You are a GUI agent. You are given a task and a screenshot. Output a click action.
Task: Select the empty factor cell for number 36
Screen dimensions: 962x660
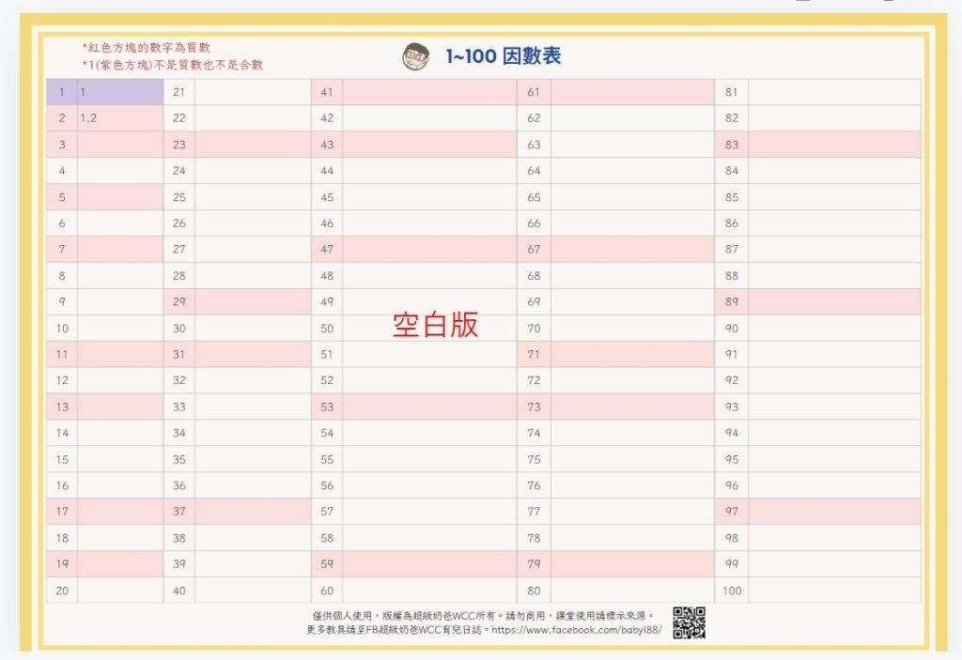(252, 485)
